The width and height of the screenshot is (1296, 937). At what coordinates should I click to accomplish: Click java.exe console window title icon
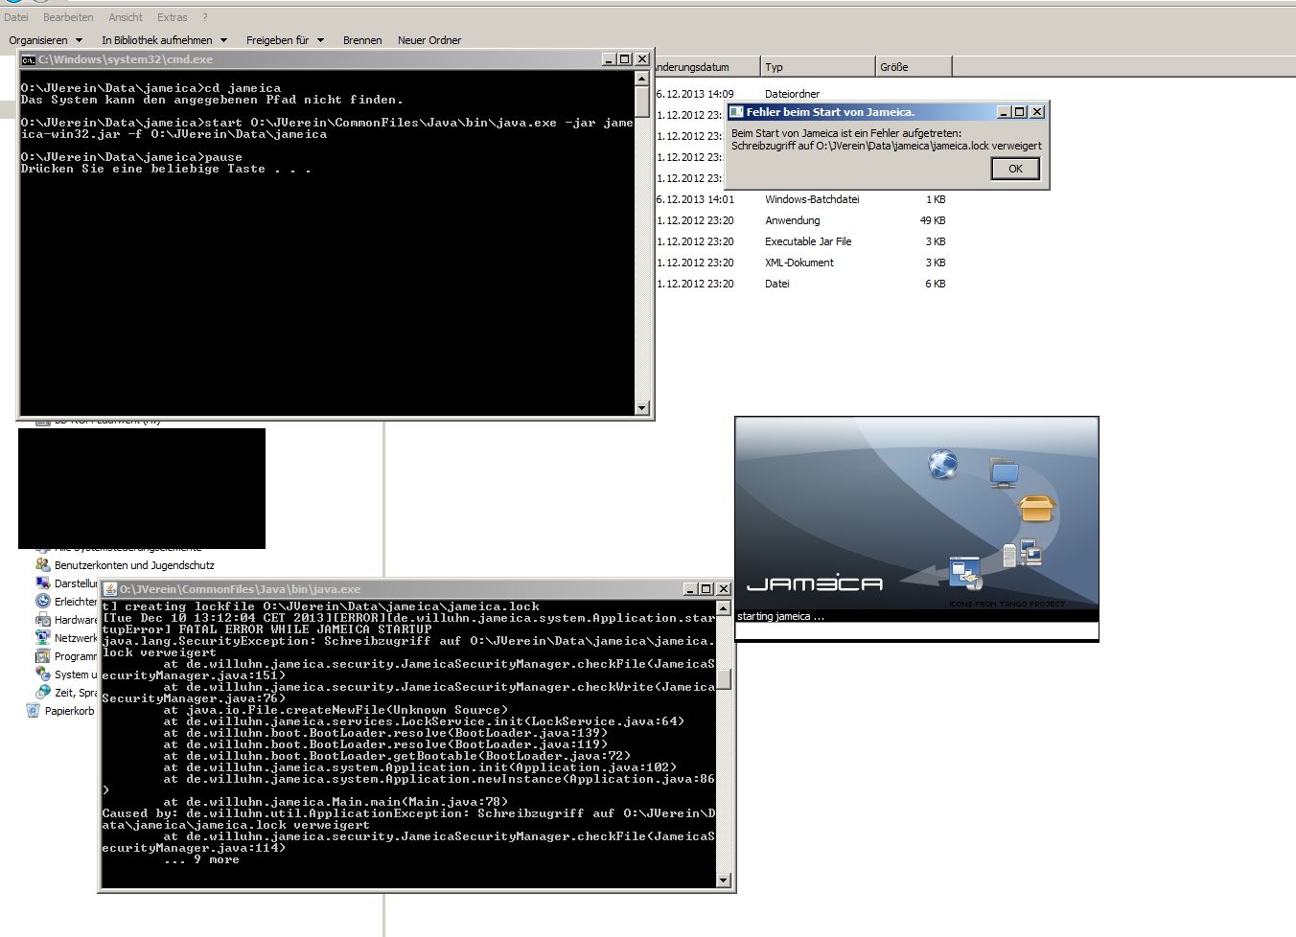click(x=110, y=589)
